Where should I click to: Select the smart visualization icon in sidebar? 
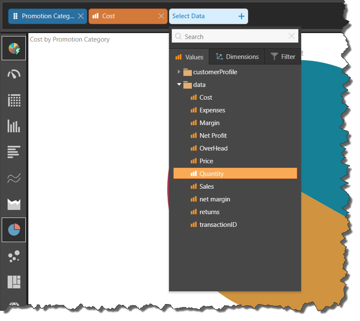coord(14,48)
